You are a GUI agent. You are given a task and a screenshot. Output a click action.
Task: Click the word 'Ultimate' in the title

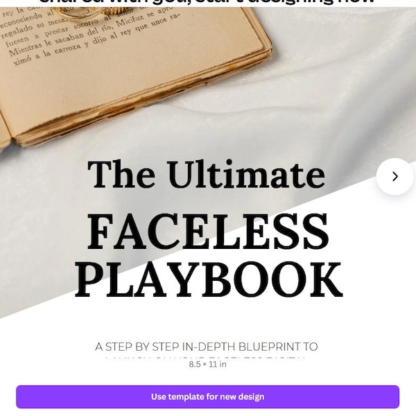pos(245,175)
